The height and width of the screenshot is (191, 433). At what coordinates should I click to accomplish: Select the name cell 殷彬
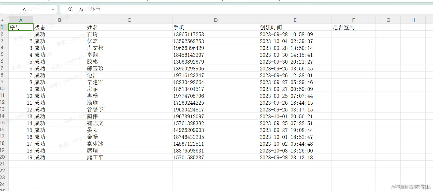click(x=129, y=62)
